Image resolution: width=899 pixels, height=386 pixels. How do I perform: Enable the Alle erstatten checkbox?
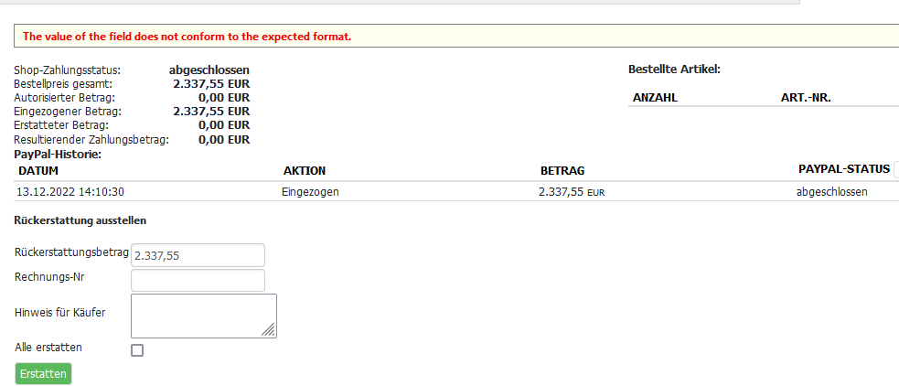pyautogui.click(x=137, y=349)
